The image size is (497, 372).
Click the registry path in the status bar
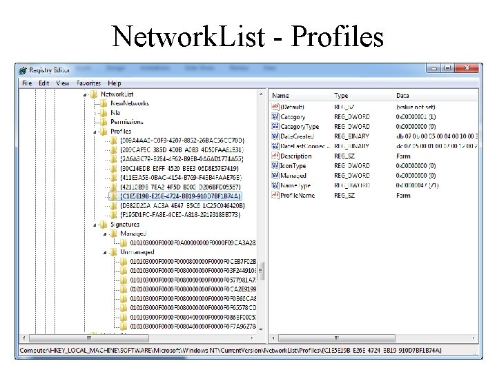click(231, 351)
